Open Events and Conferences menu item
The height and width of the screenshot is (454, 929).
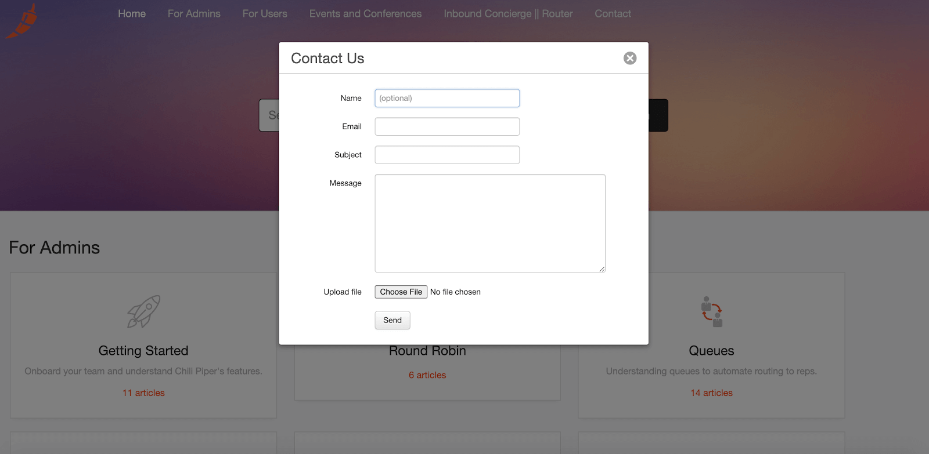click(366, 13)
